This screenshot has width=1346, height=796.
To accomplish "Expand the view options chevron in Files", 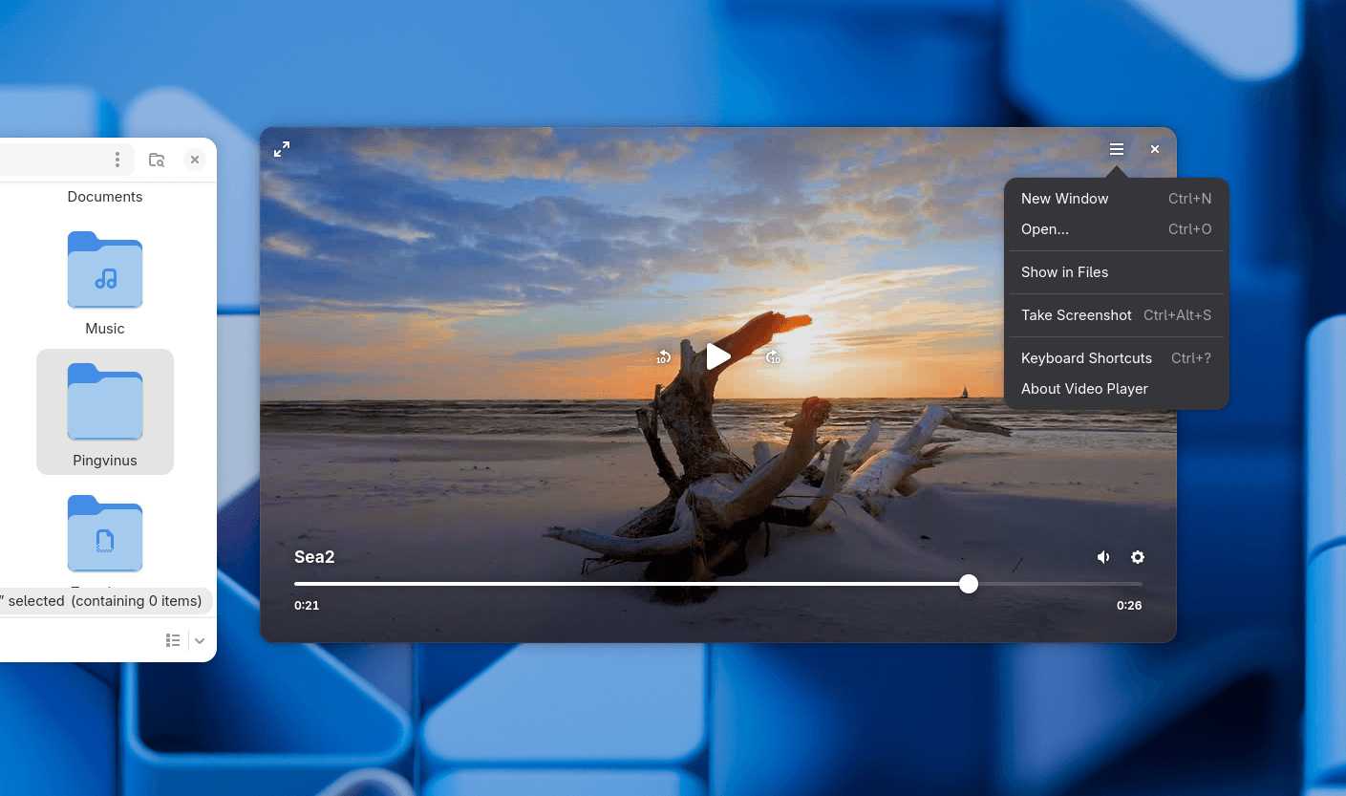I will [200, 640].
